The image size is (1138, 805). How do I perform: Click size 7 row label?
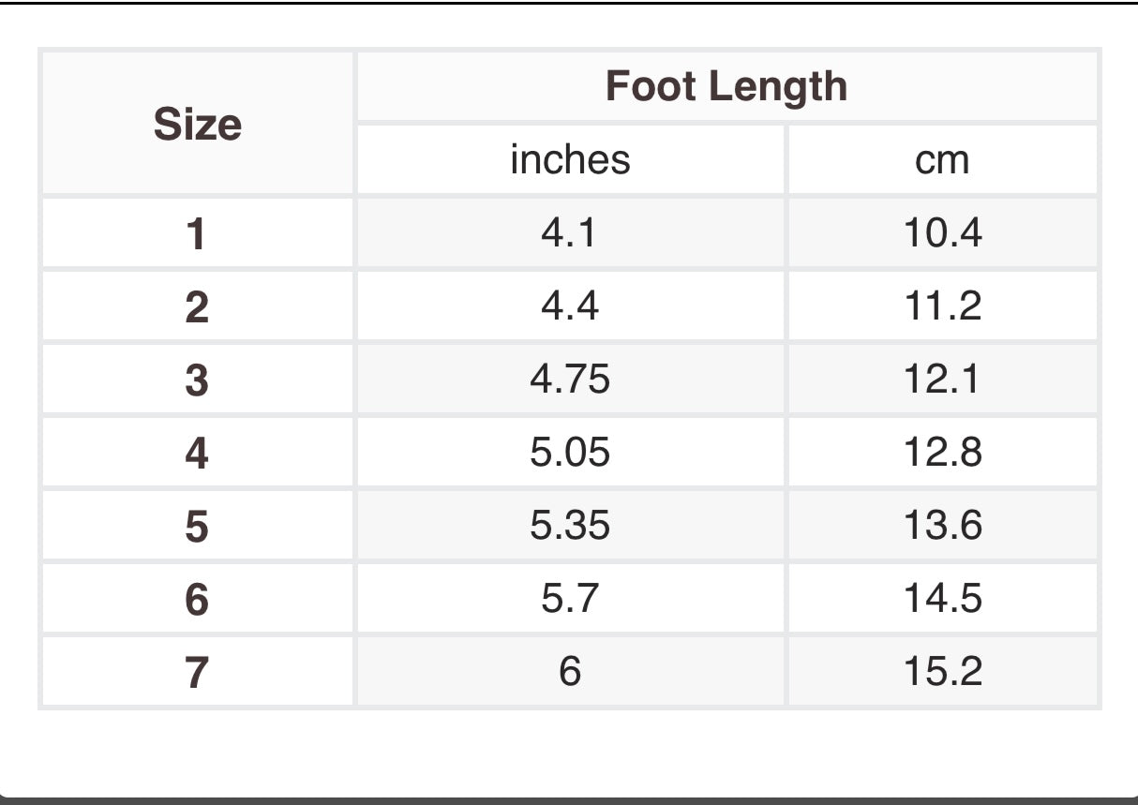click(x=198, y=671)
